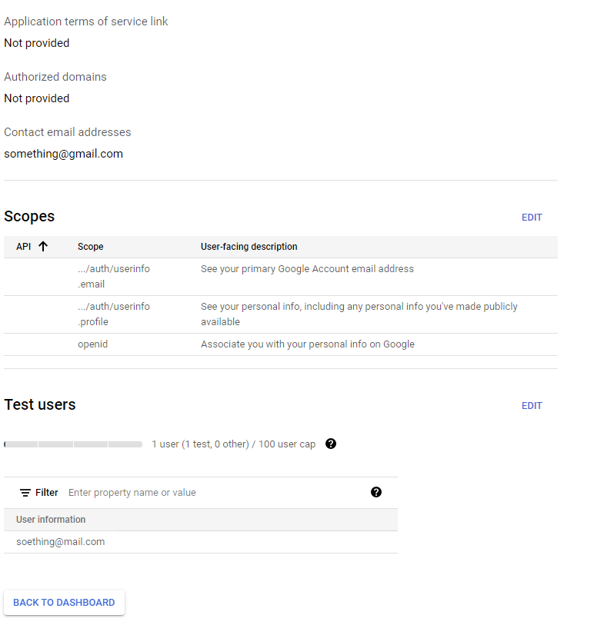Click the Filter list icon
Viewport: 594px width, 625px height.
click(x=25, y=493)
